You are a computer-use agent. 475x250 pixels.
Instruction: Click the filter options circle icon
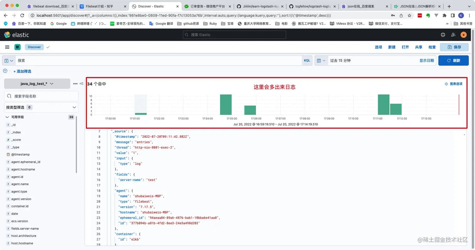tap(5, 71)
